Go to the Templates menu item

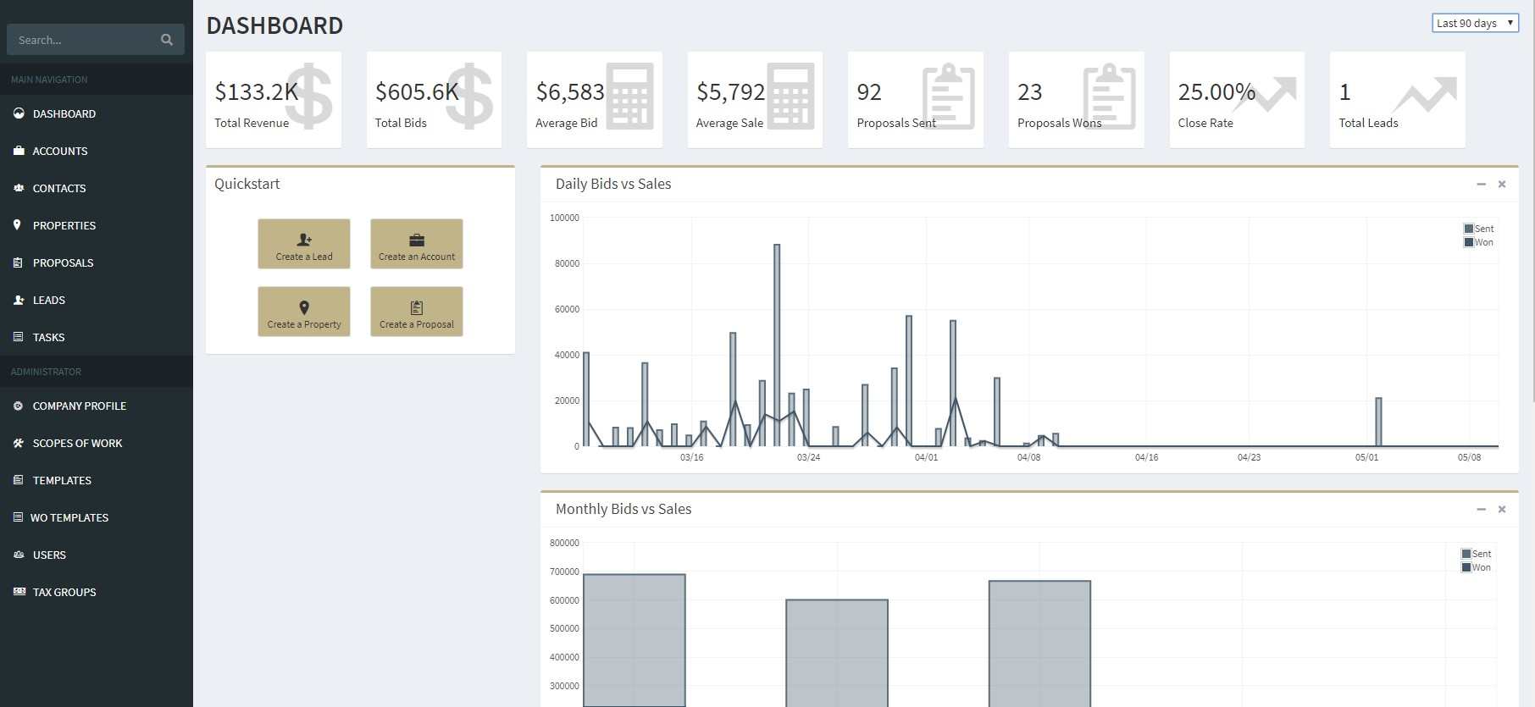62,480
